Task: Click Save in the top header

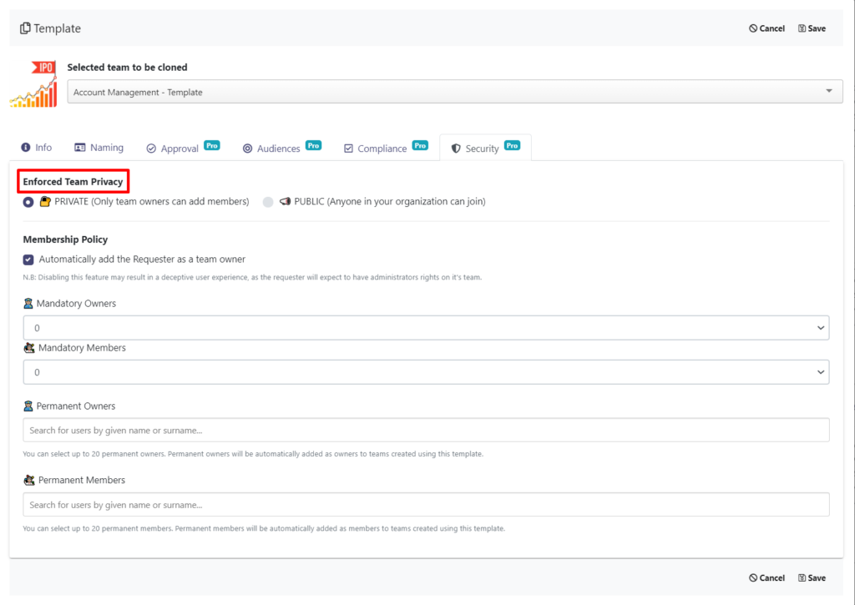Action: pos(812,28)
